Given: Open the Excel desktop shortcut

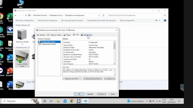Looking at the screenshot, I should (x=10, y=17).
